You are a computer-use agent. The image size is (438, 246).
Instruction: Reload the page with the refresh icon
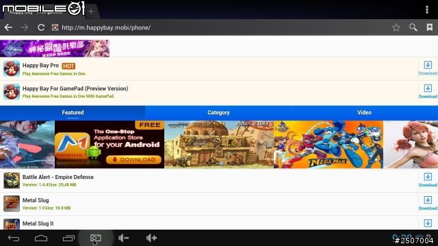[41, 27]
